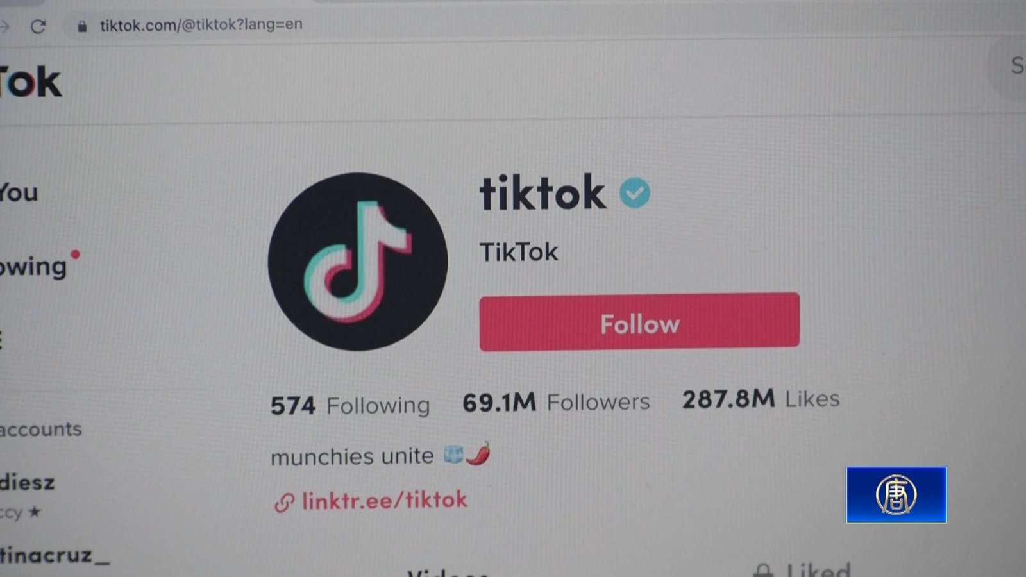1026x577 pixels.
Task: Click the chain link icon beside linktr.ee
Action: tap(284, 503)
